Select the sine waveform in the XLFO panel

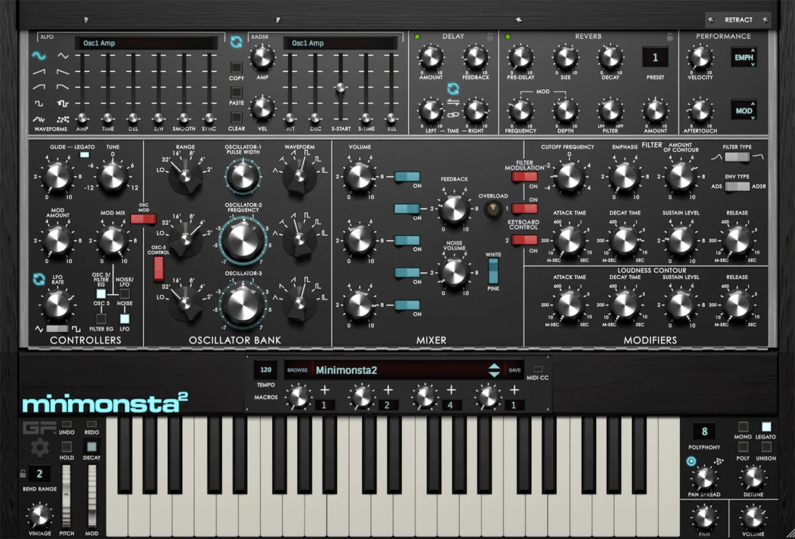click(38, 56)
